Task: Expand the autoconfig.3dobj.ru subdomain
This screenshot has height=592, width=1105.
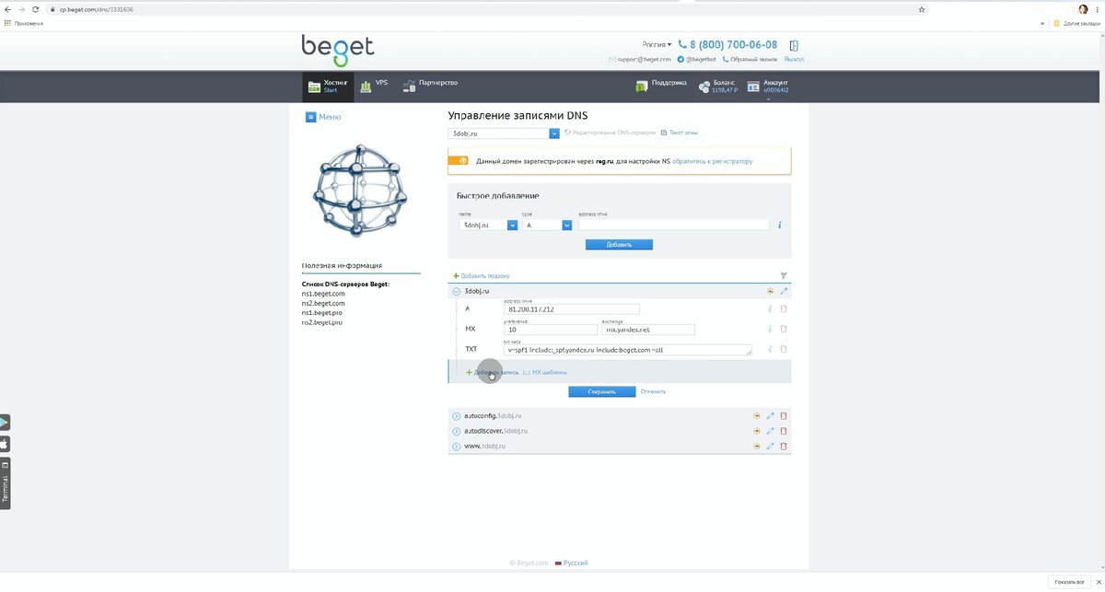Action: coord(457,416)
